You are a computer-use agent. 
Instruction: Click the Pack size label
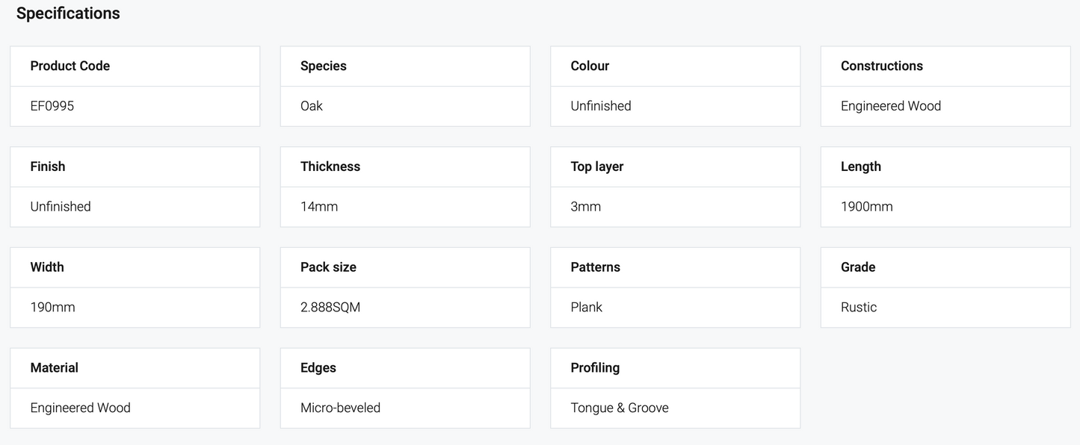coord(328,267)
